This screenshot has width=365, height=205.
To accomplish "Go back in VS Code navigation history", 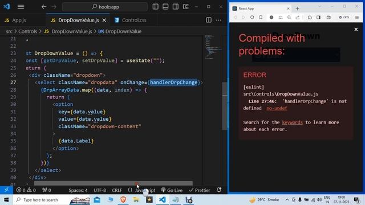I will coord(44,7).
